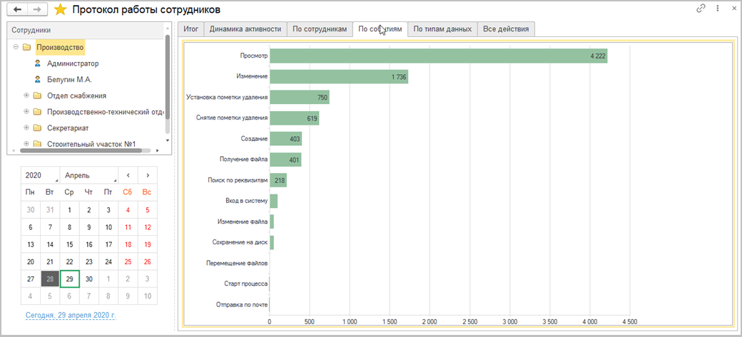Viewport: 742px width, 337px height.
Task: Click the Администратор user icon
Action: pos(37,63)
